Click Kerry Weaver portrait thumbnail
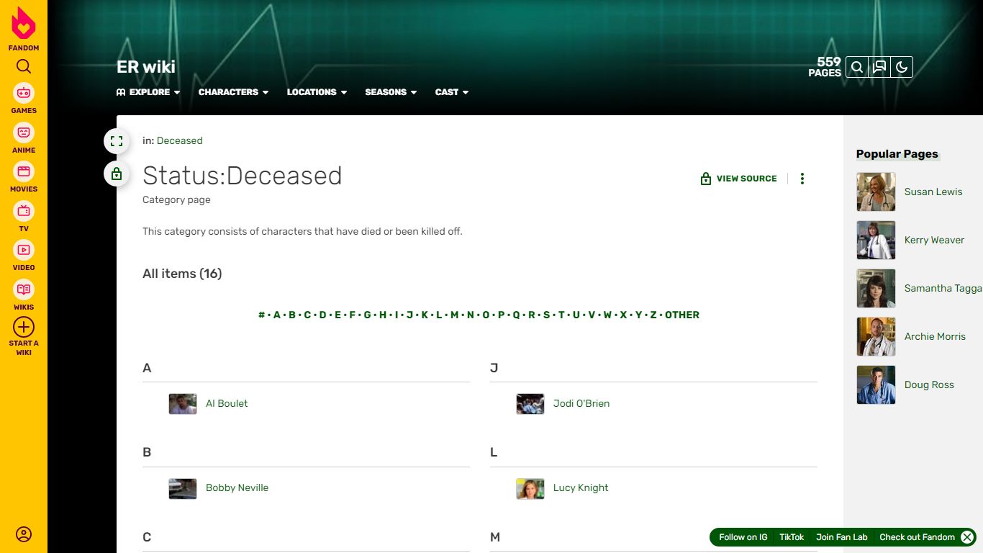The image size is (983, 553). coord(876,240)
